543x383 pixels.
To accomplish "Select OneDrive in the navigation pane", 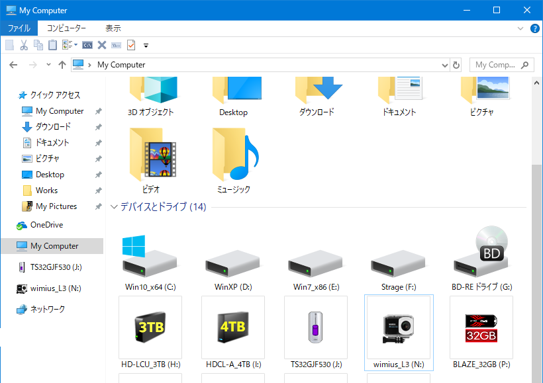I will (47, 225).
